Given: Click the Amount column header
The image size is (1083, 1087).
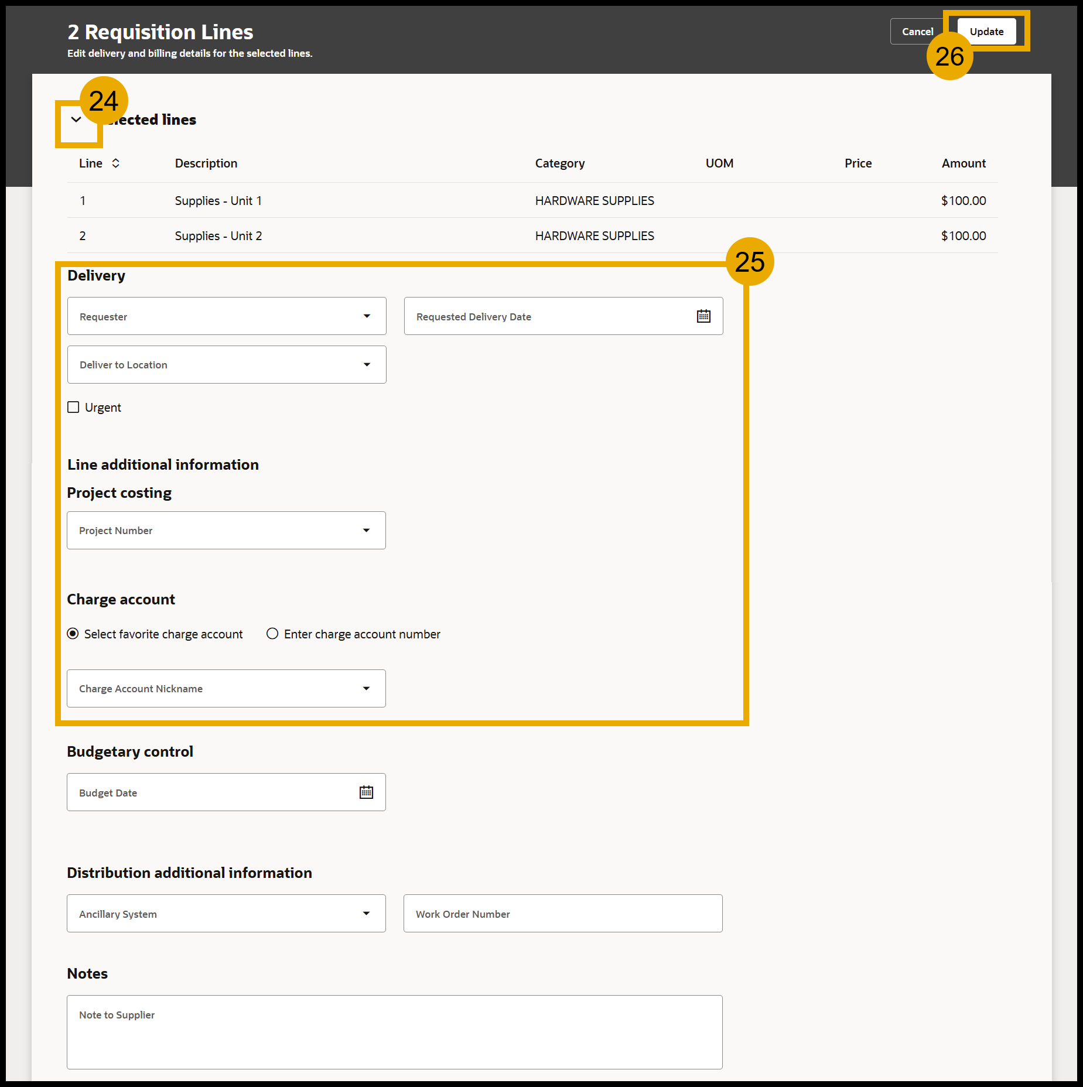Looking at the screenshot, I should tap(963, 163).
